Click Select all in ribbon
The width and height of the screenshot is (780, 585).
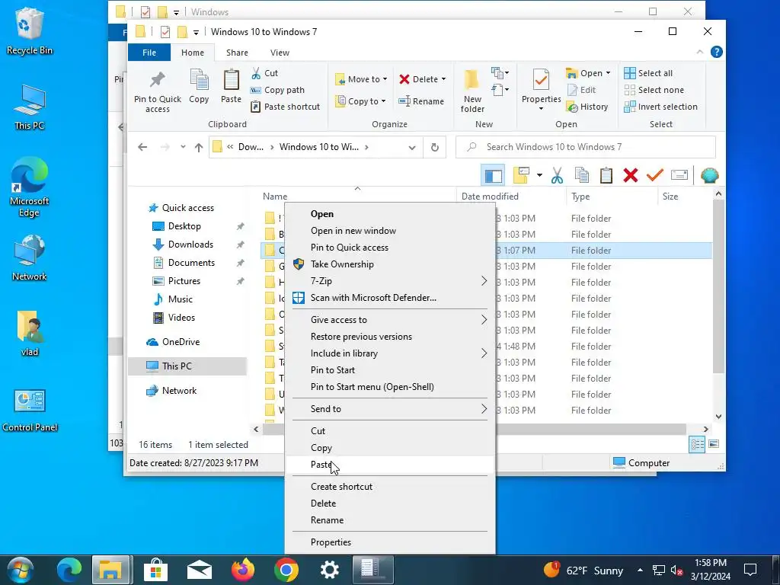tap(648, 73)
